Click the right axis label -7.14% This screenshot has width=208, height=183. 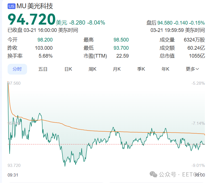point(198,123)
